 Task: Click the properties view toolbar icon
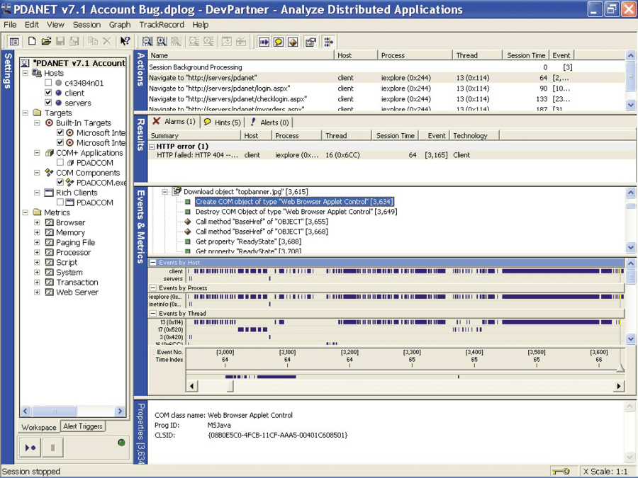point(311,42)
